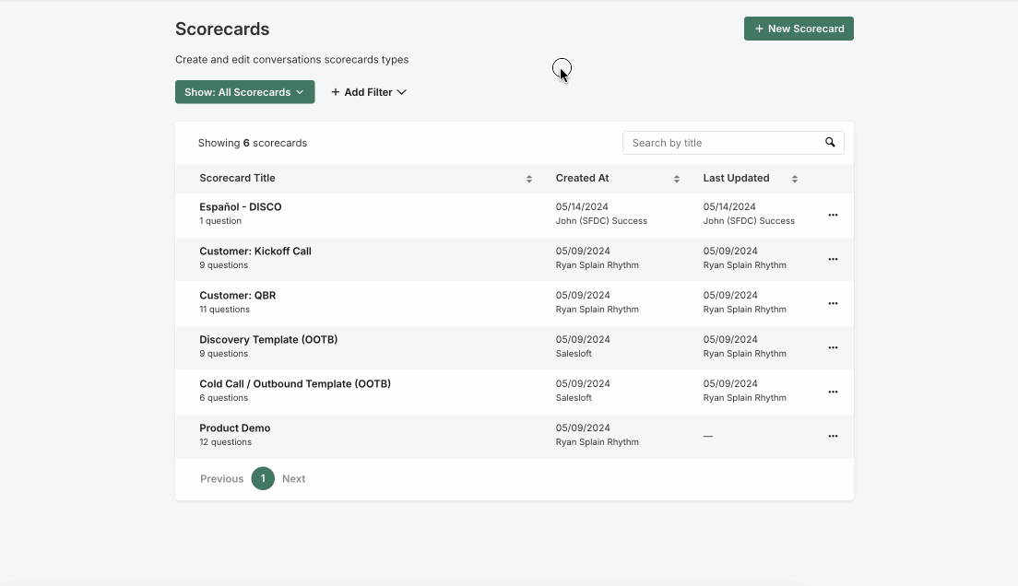Open options menu for Español - DISCO
This screenshot has width=1018, height=586.
coord(833,215)
